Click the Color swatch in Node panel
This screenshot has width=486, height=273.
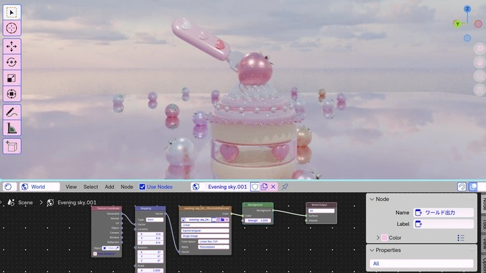tap(385, 238)
